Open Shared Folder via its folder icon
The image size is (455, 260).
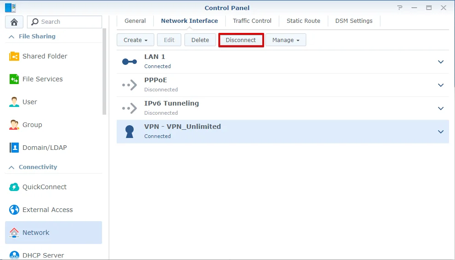point(14,56)
